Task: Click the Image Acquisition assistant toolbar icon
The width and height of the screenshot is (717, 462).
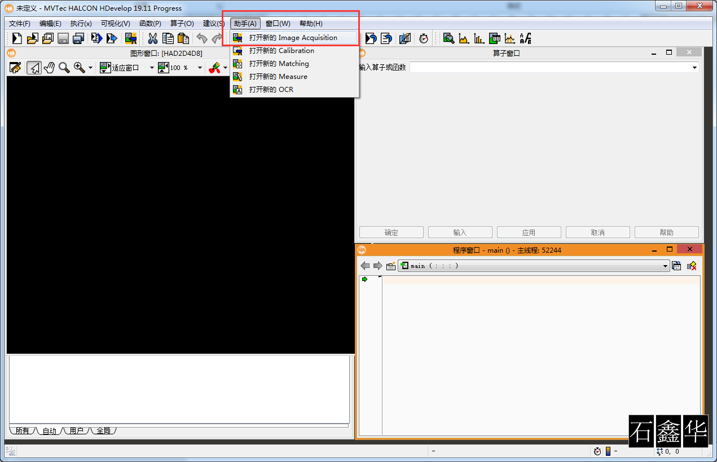Action: coord(131,38)
